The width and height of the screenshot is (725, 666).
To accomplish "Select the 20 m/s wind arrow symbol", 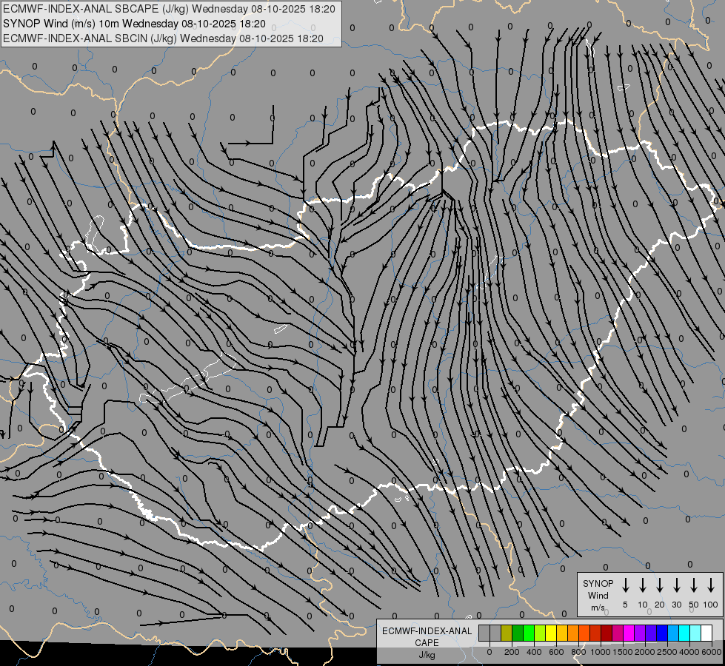I will [x=659, y=585].
